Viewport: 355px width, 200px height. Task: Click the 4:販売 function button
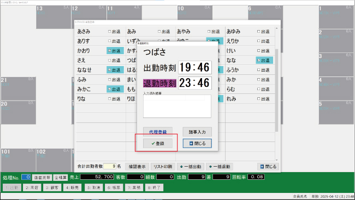pos(73,187)
